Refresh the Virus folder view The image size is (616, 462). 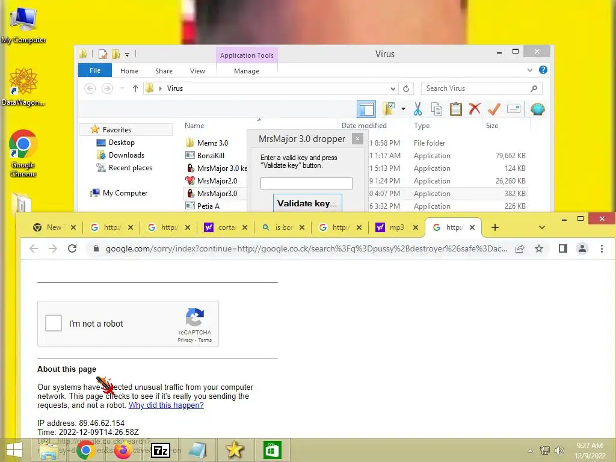click(406, 88)
